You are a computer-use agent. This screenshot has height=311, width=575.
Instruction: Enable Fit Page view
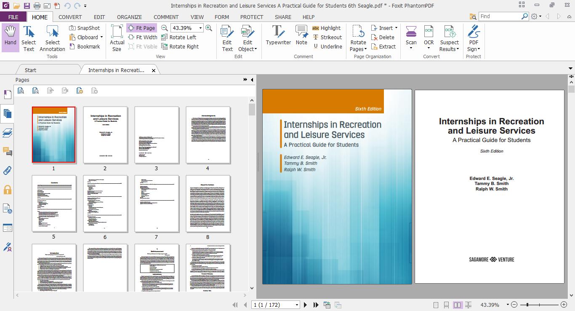(141, 28)
